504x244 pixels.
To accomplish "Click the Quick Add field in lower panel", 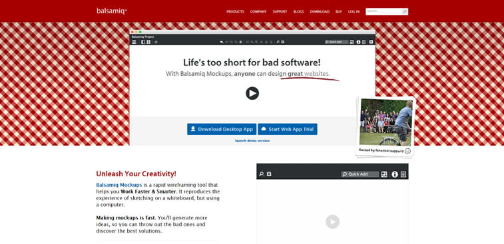I will (360, 174).
